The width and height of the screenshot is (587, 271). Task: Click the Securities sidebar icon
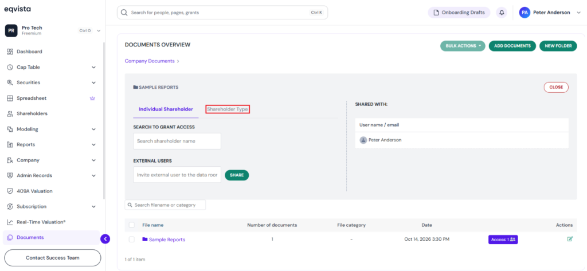tap(10, 83)
